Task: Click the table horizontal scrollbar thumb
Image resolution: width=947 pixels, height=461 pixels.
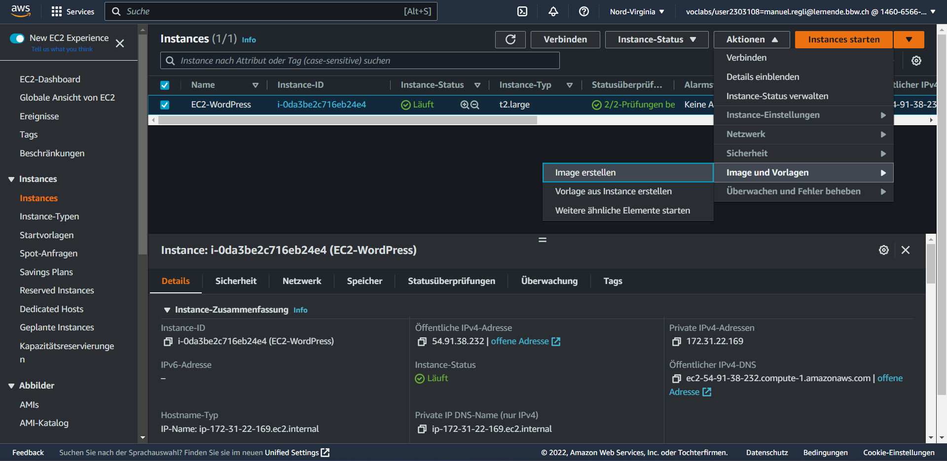Action: 347,120
